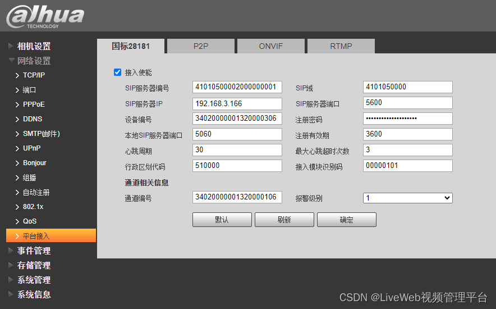
Task: Focus the SIP服务器编号 input field
Action: [x=237, y=87]
